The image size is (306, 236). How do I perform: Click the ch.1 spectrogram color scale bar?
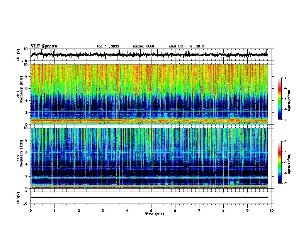tap(280, 99)
